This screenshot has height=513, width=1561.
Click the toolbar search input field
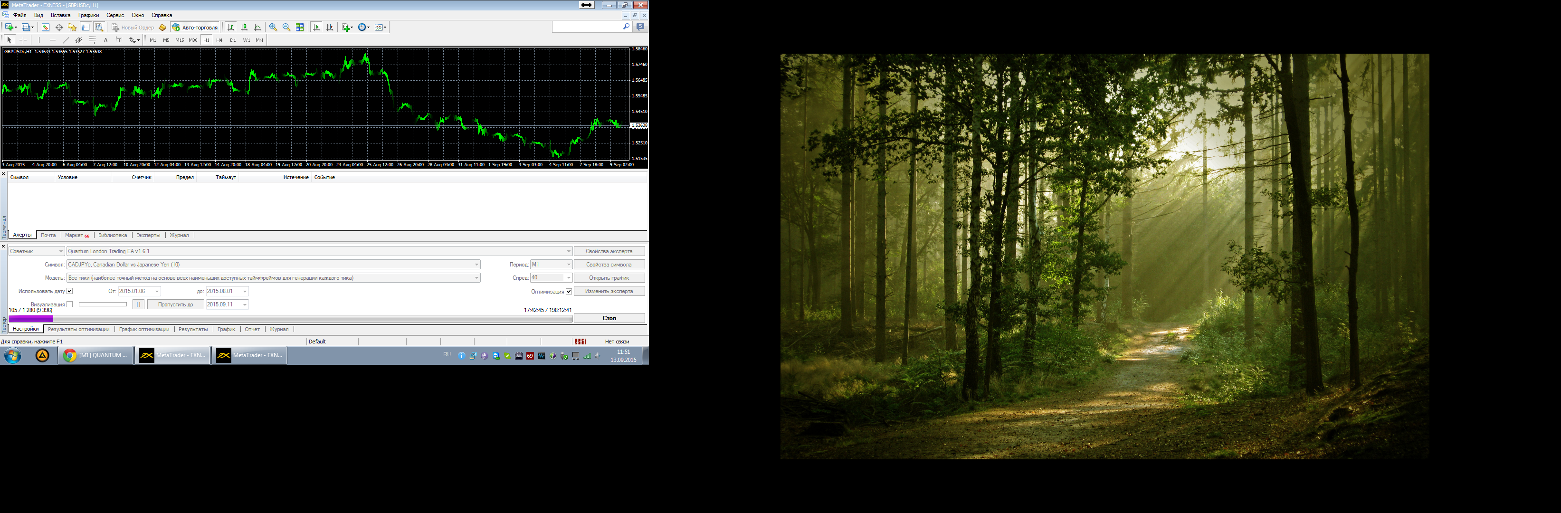click(x=587, y=27)
